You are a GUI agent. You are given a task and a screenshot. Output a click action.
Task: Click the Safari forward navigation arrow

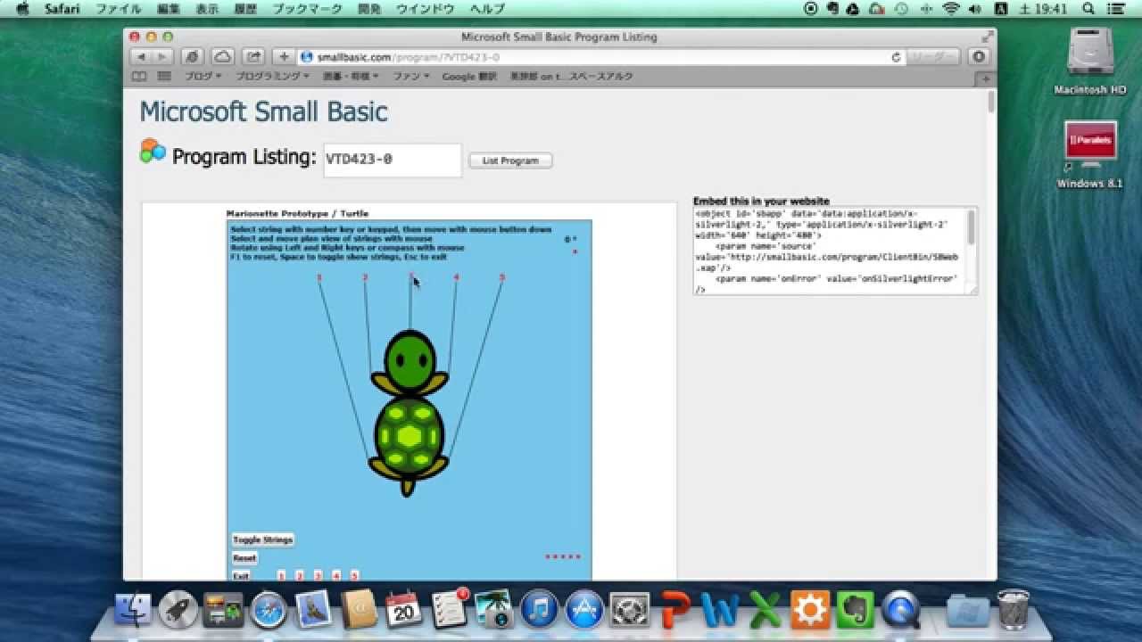tap(162, 56)
